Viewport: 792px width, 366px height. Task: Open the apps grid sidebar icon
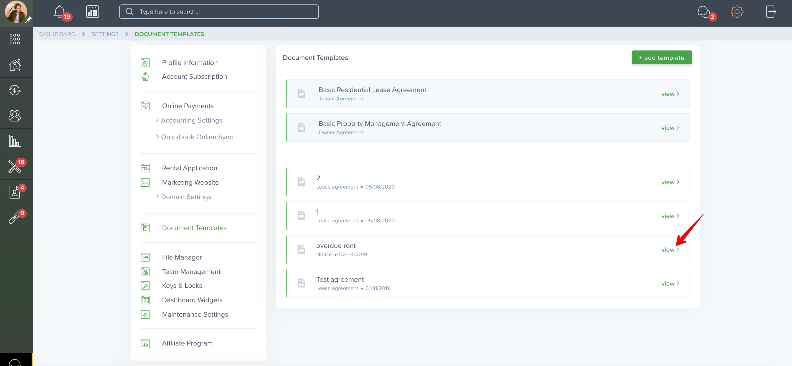14,39
